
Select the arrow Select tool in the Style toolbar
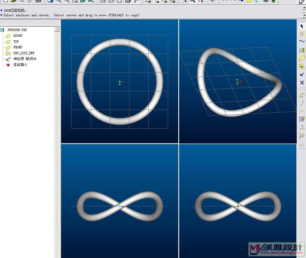click(302, 26)
